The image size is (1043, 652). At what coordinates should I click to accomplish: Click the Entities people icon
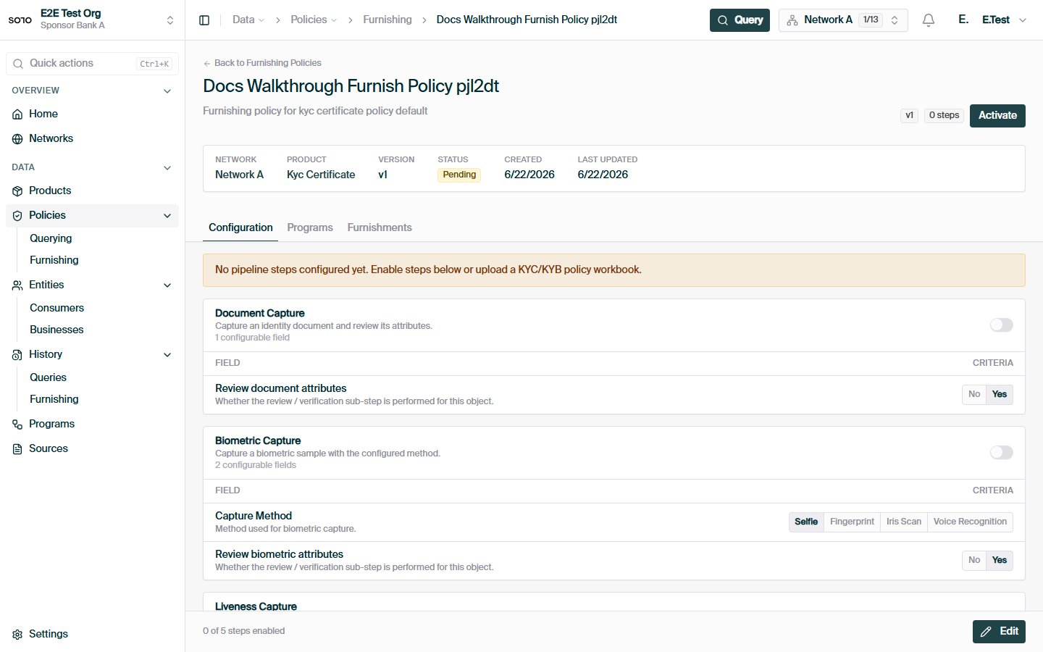17,285
